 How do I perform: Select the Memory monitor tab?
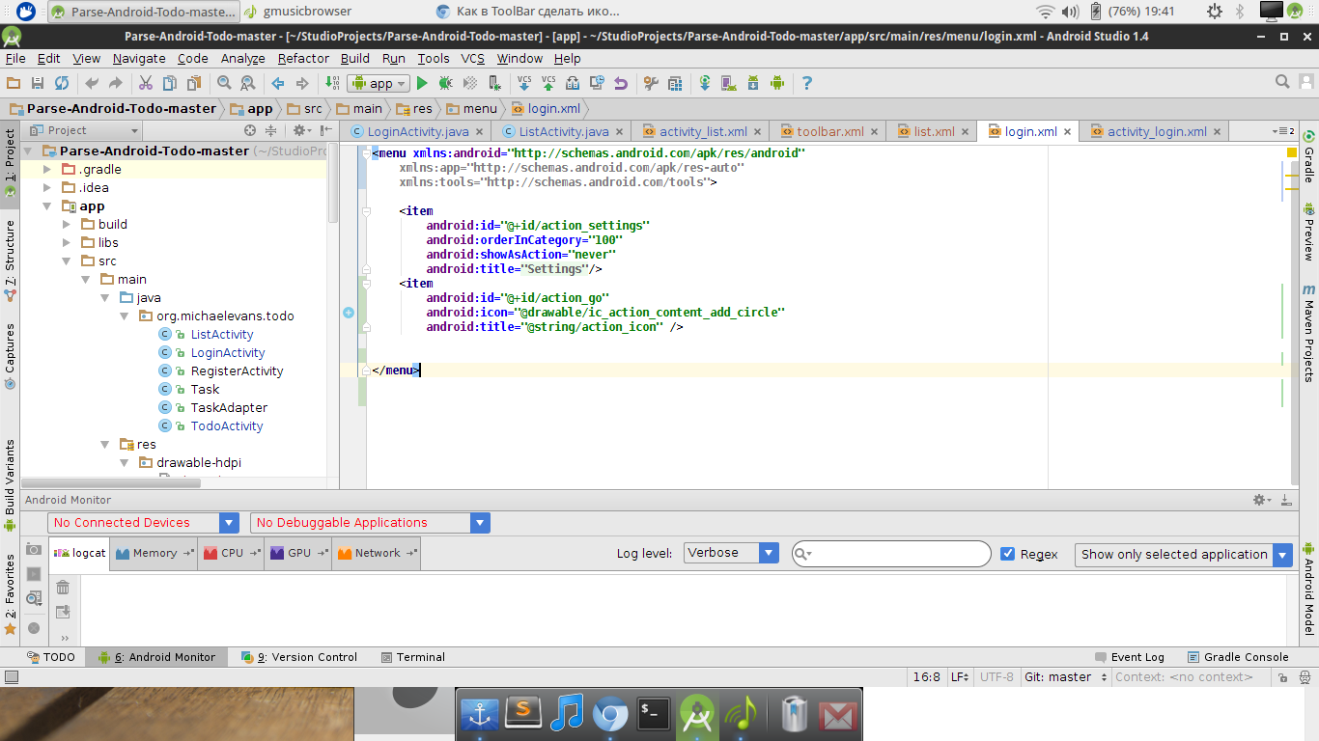click(x=154, y=553)
